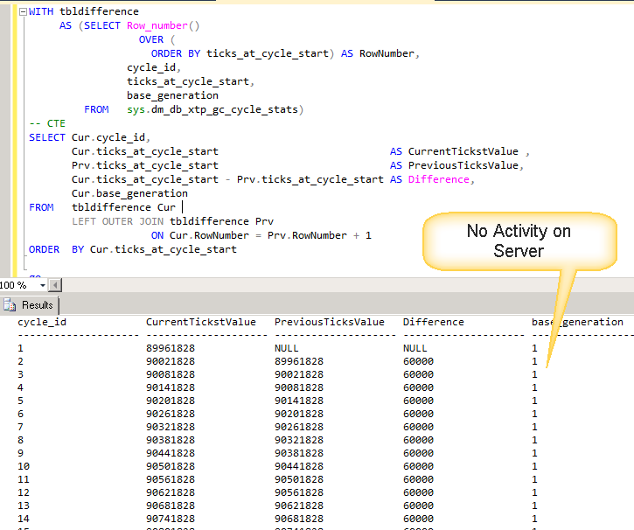634x530 pixels.
Task: Place cursor after 'FROM tbldifference Cur'
Action: pyautogui.click(x=181, y=207)
